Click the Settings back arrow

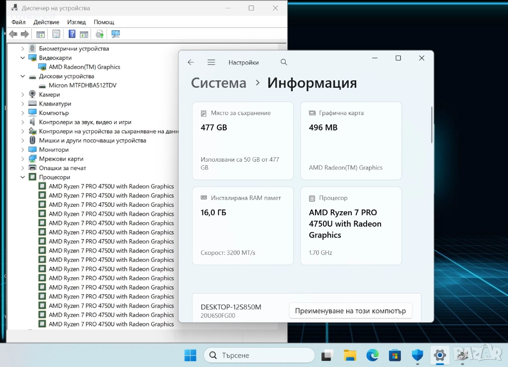click(190, 62)
